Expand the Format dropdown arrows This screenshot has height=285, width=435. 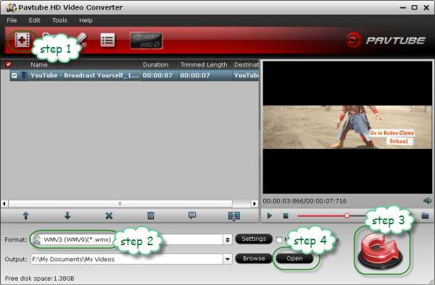228,239
